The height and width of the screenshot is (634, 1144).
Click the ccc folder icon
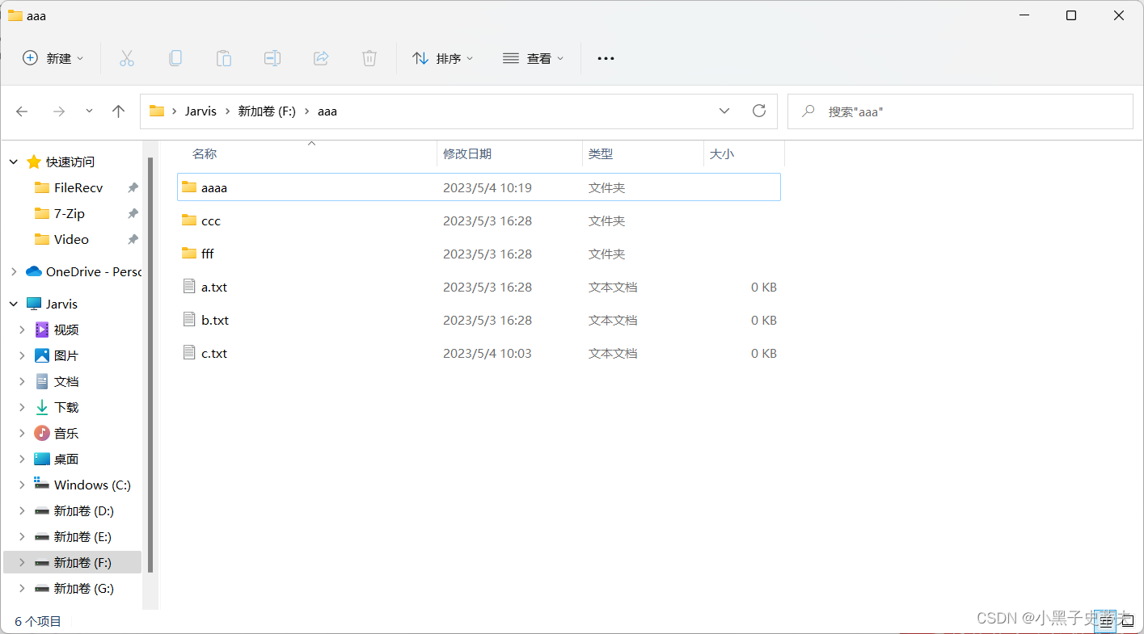[189, 220]
